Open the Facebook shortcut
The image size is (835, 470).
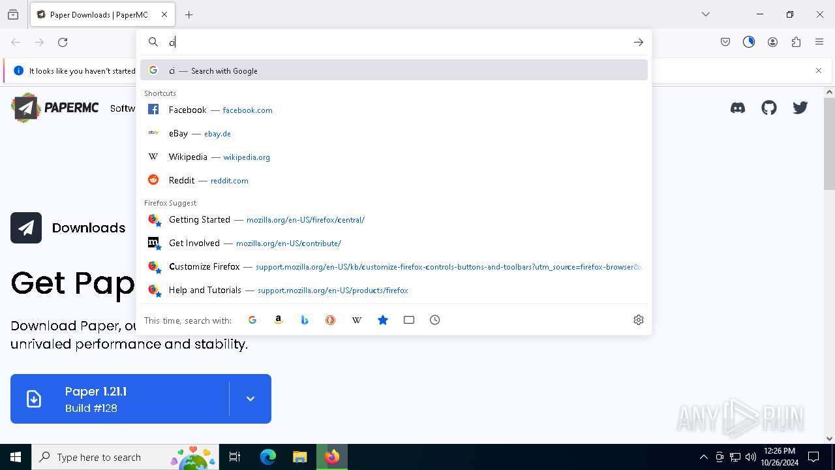394,110
